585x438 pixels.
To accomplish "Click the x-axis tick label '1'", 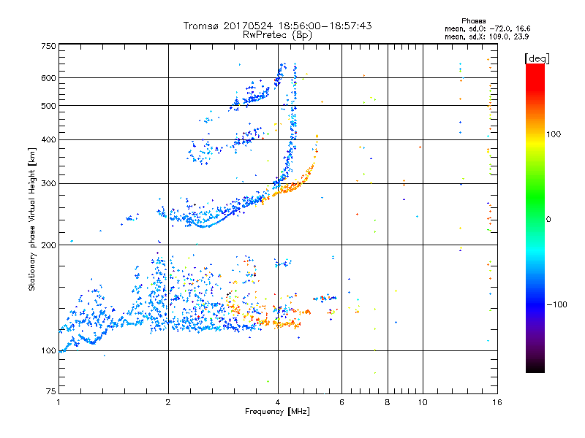I will 58,402.
